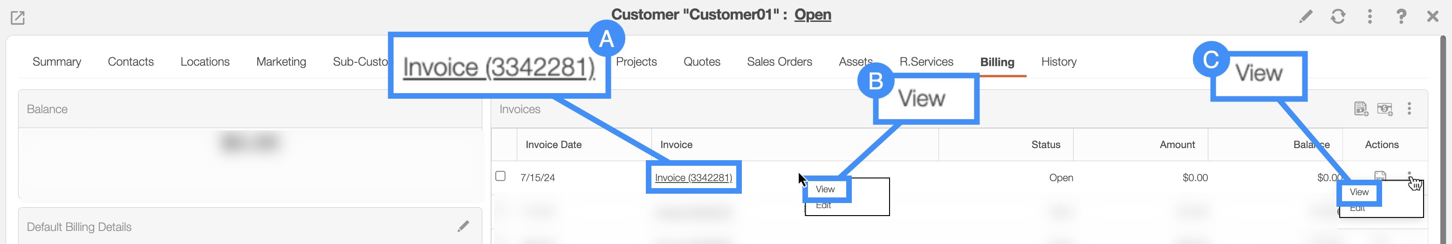Open the Sales Orders tab
The image size is (1452, 244).
coord(780,62)
